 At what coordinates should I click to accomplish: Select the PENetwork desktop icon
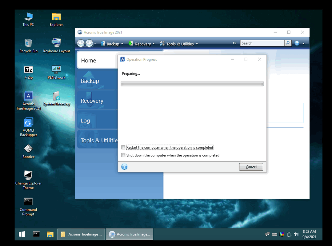tap(56, 72)
